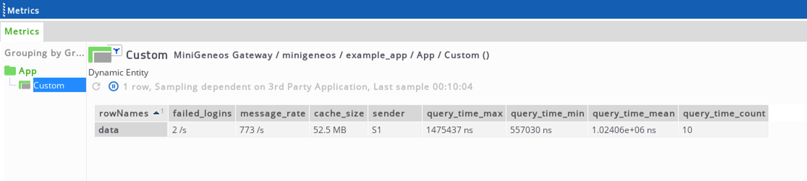Click the Custom dataview icon in tree
The image size is (807, 181).
pyautogui.click(x=25, y=85)
